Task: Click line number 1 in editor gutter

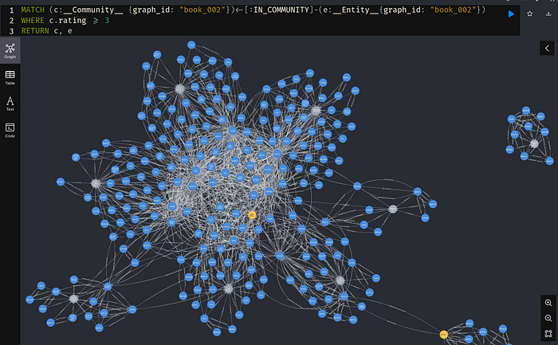Action: pos(11,8)
